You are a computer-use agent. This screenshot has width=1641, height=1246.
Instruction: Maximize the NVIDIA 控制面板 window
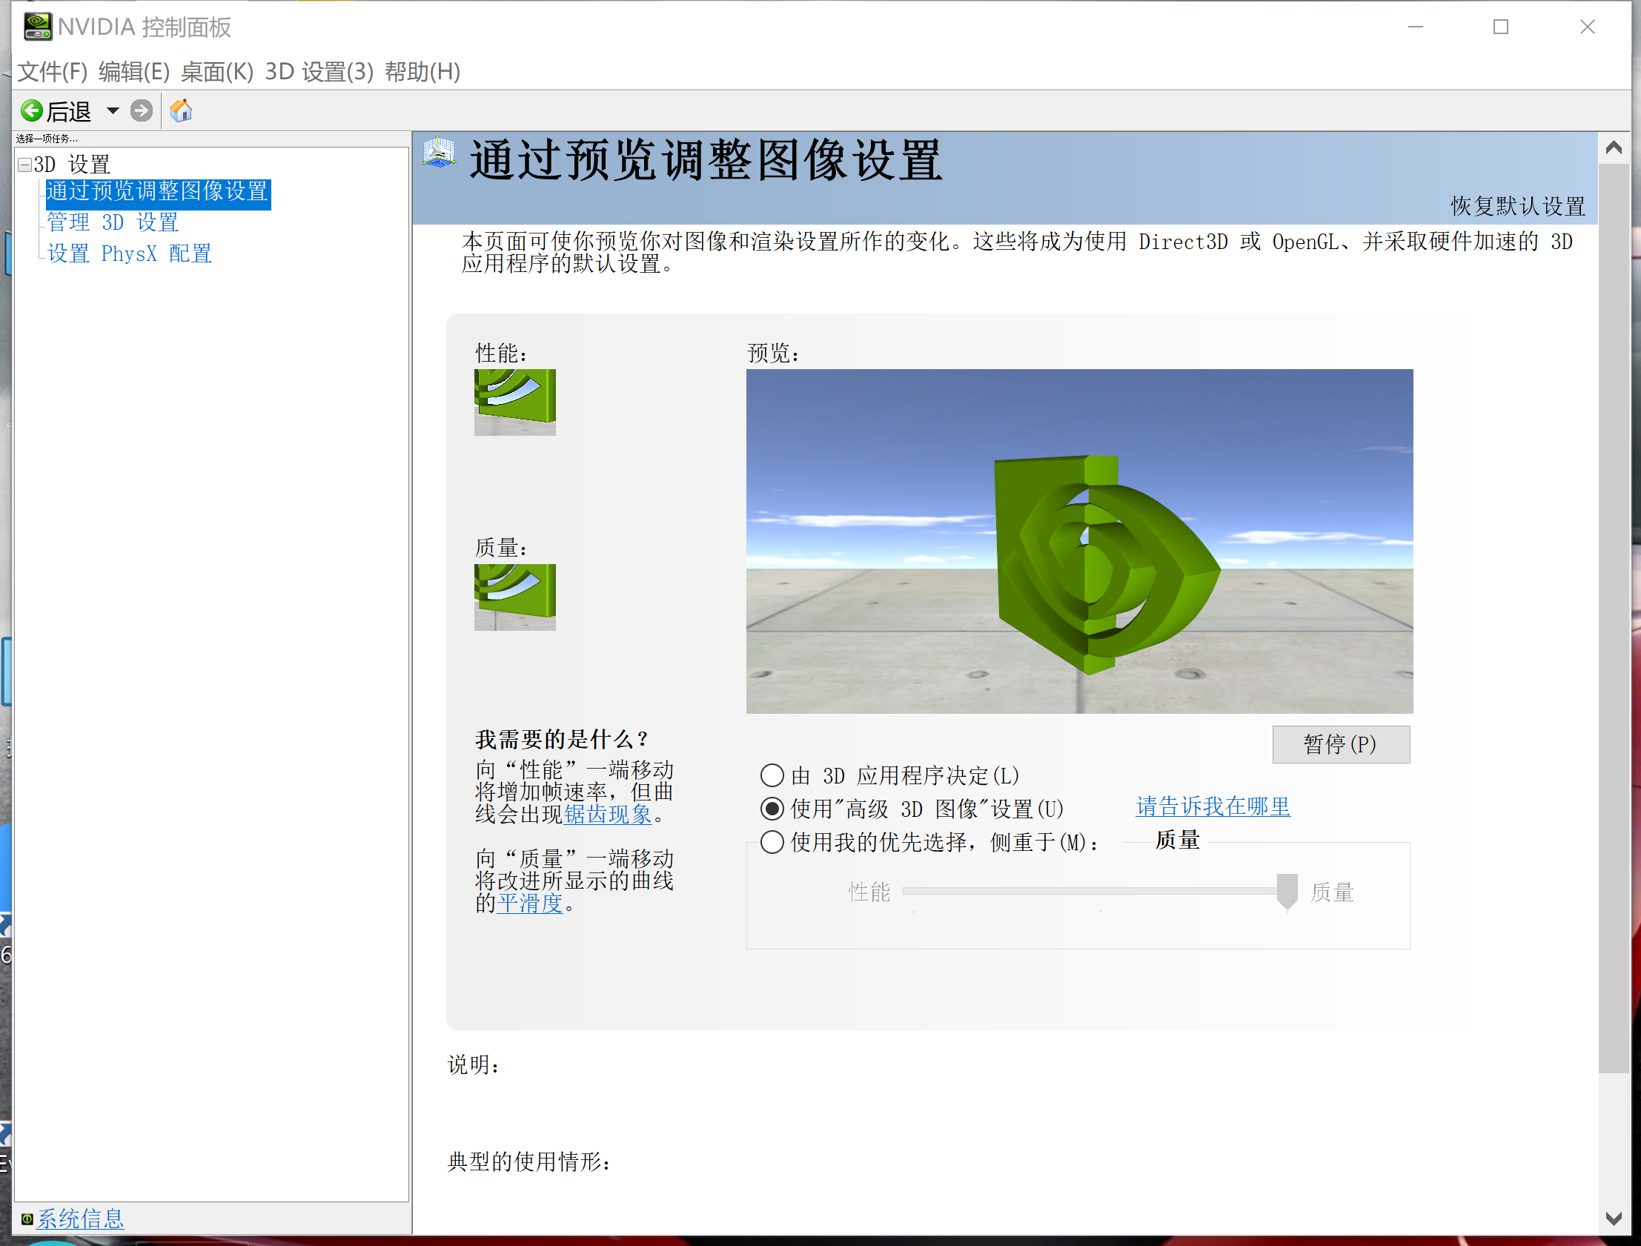pyautogui.click(x=1501, y=27)
